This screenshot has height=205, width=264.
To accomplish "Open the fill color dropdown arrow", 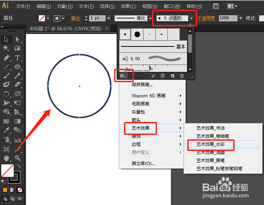I will [48, 18].
